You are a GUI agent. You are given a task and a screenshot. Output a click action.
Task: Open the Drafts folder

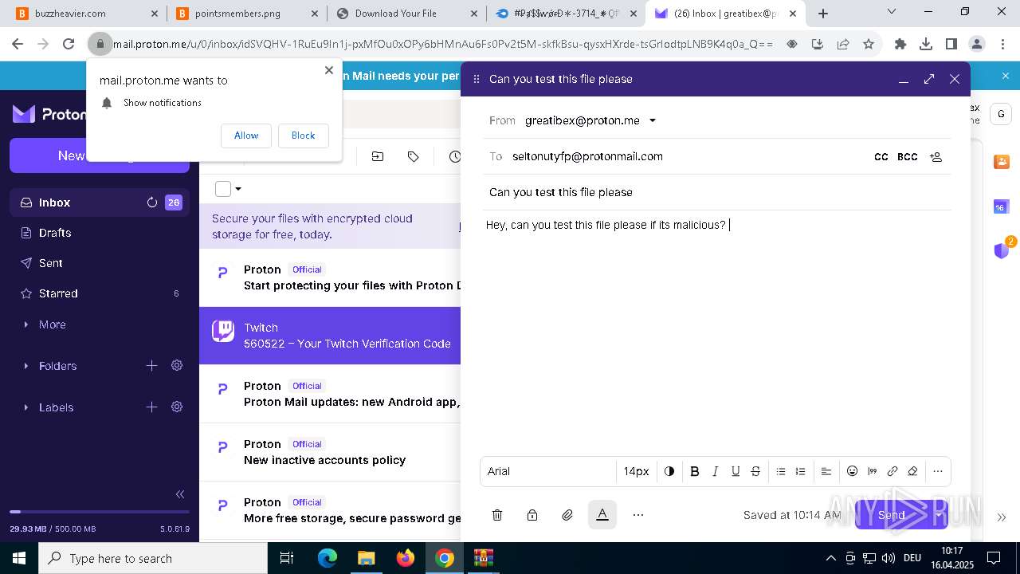[x=100, y=233]
